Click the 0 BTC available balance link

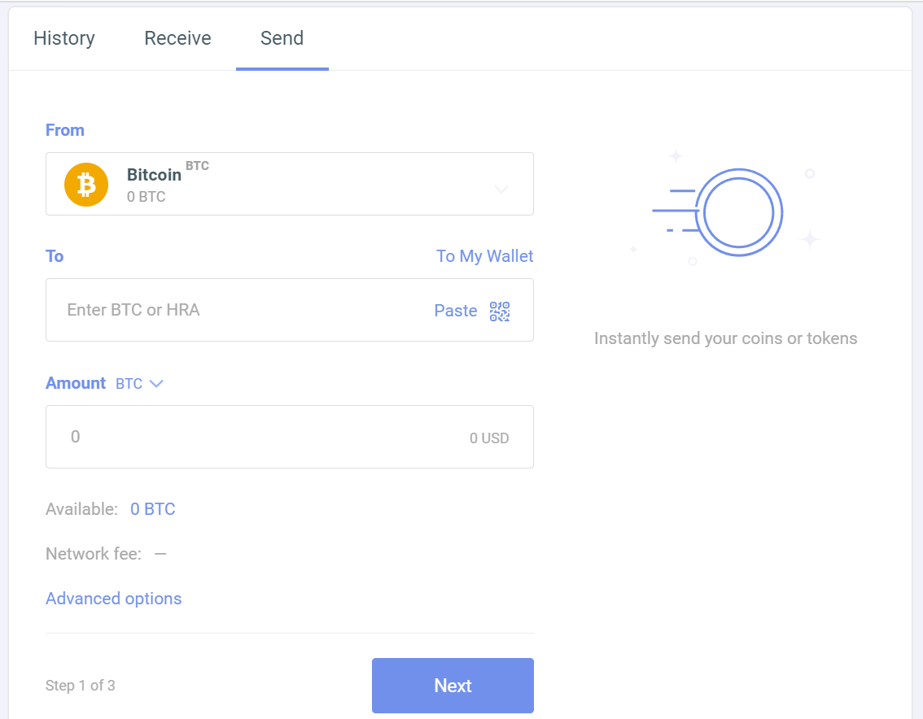point(152,508)
